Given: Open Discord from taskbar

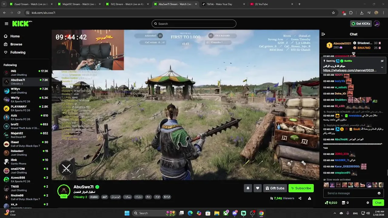Looking at the screenshot, I should 235,213.
